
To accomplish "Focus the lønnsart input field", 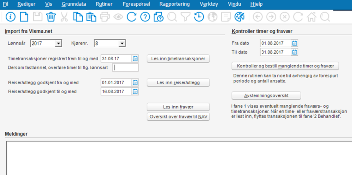I will point(125,67).
